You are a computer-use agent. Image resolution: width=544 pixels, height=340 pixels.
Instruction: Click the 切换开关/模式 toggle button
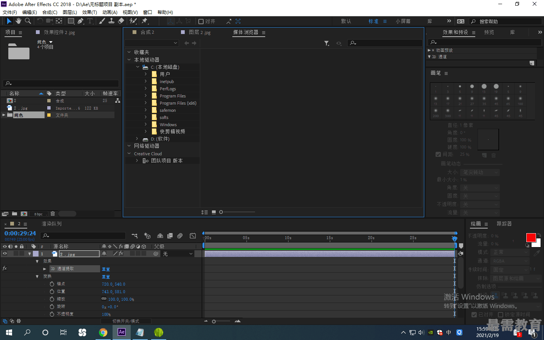point(126,321)
